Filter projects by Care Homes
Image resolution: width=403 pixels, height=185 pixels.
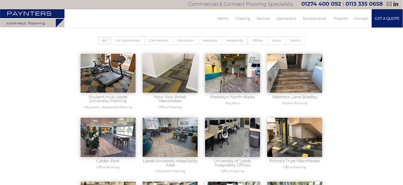[158, 41]
